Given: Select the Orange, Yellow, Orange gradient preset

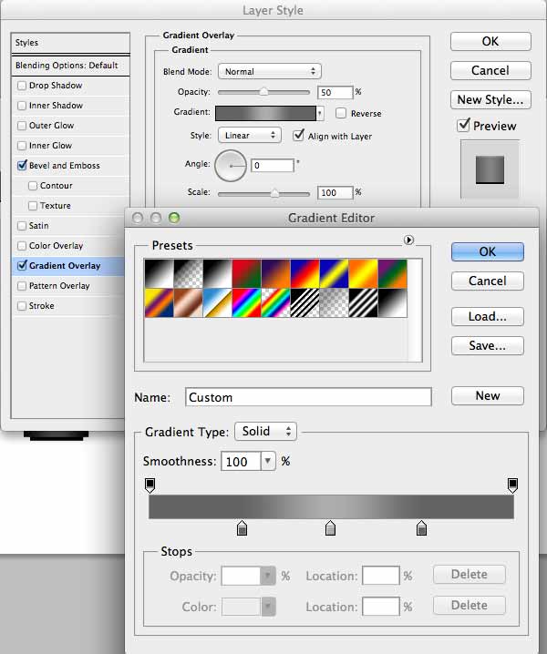Looking at the screenshot, I should (364, 273).
